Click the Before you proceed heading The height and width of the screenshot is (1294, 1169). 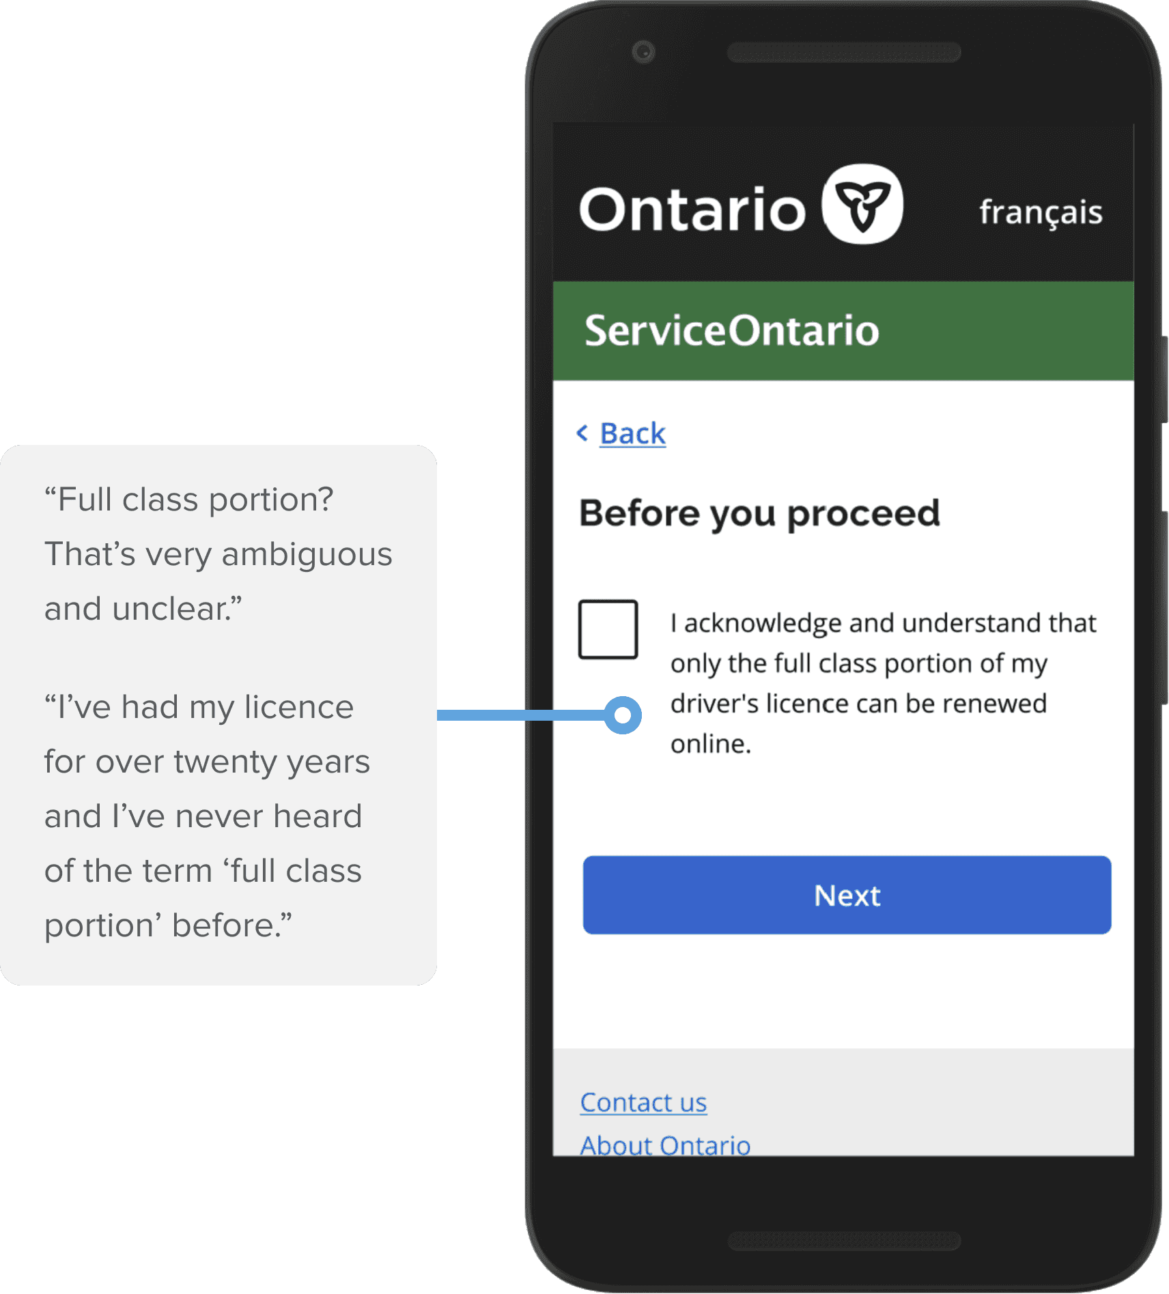coord(759,513)
